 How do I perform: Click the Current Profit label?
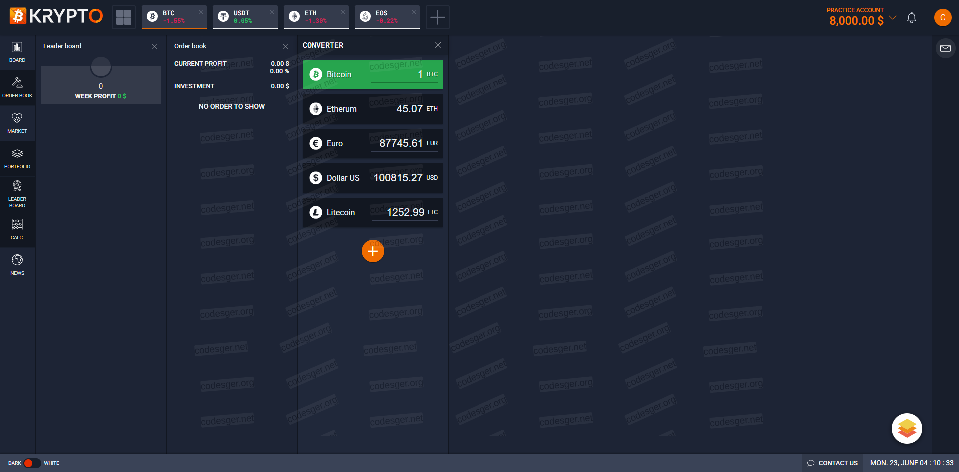(200, 64)
